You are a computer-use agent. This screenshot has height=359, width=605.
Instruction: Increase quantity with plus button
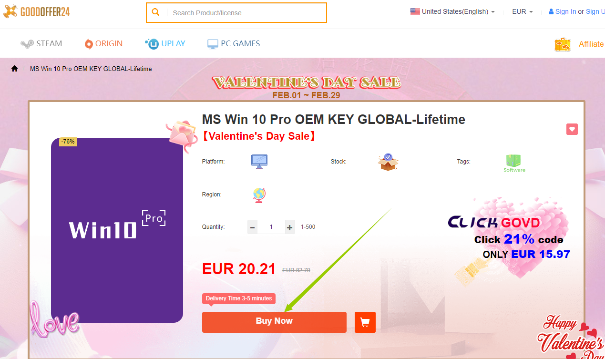tap(290, 227)
